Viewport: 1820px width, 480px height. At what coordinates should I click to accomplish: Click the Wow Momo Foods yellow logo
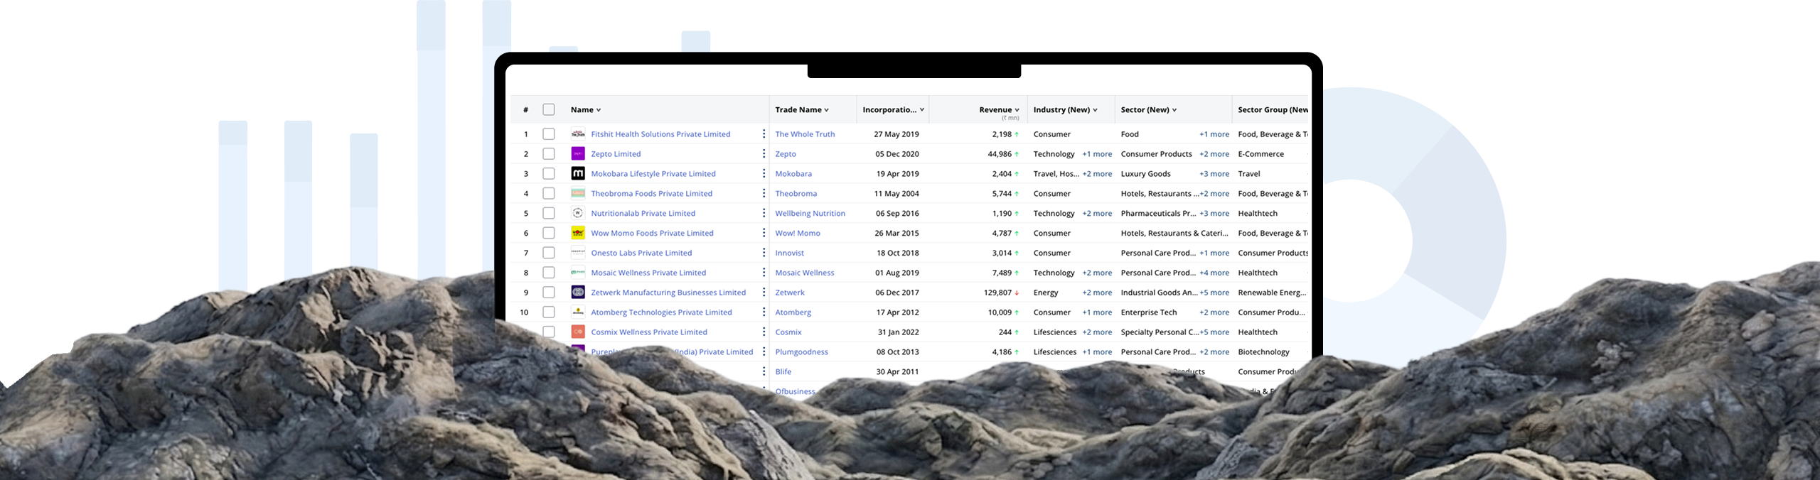pos(578,233)
